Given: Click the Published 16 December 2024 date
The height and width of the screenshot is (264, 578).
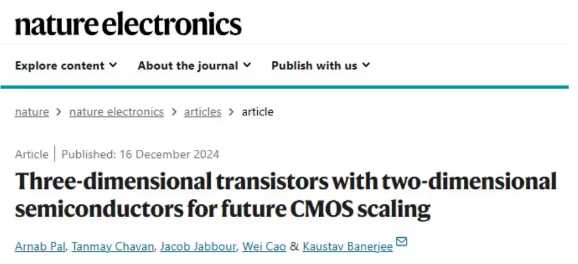Looking at the screenshot, I should tap(141, 155).
